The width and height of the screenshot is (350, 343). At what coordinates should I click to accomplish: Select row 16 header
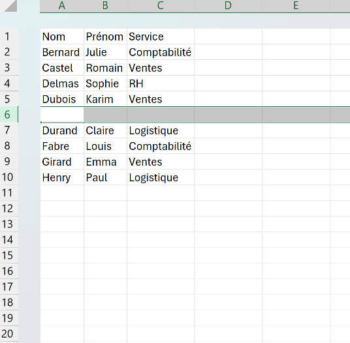click(9, 271)
